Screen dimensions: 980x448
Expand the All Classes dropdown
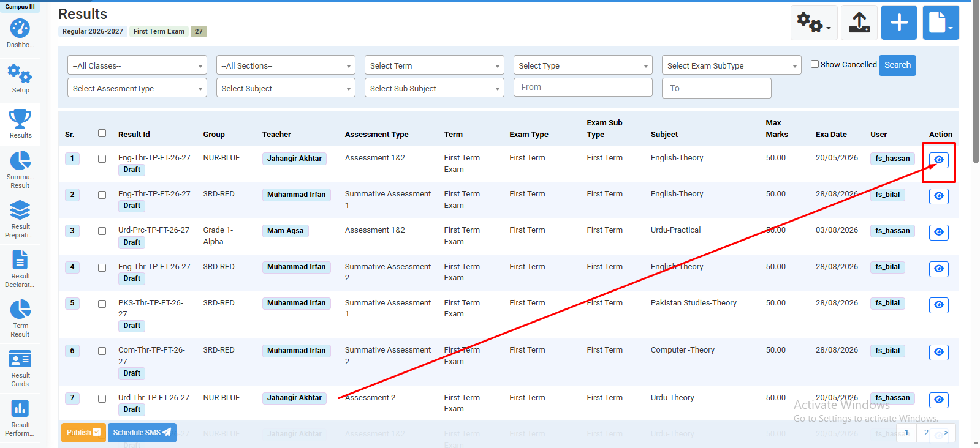coord(137,65)
